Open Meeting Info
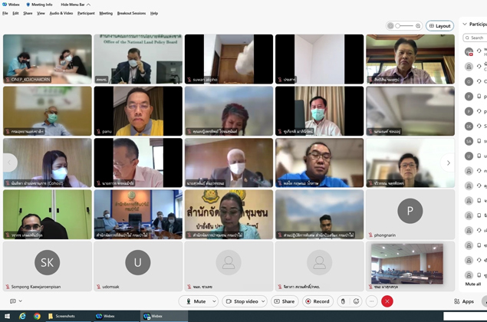Image resolution: width=487 pixels, height=322 pixels. (39, 5)
